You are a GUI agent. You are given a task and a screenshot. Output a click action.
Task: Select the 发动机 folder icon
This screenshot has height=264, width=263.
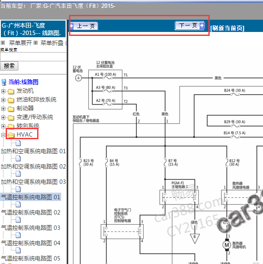point(11,92)
